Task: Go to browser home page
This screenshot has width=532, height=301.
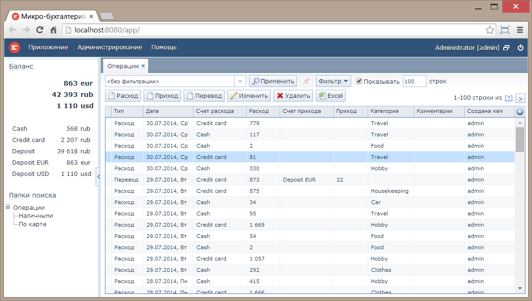Action: point(53,30)
